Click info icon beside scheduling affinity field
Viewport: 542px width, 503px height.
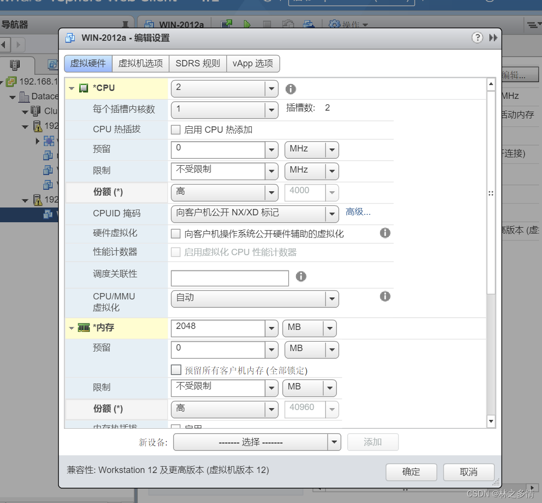coord(301,276)
